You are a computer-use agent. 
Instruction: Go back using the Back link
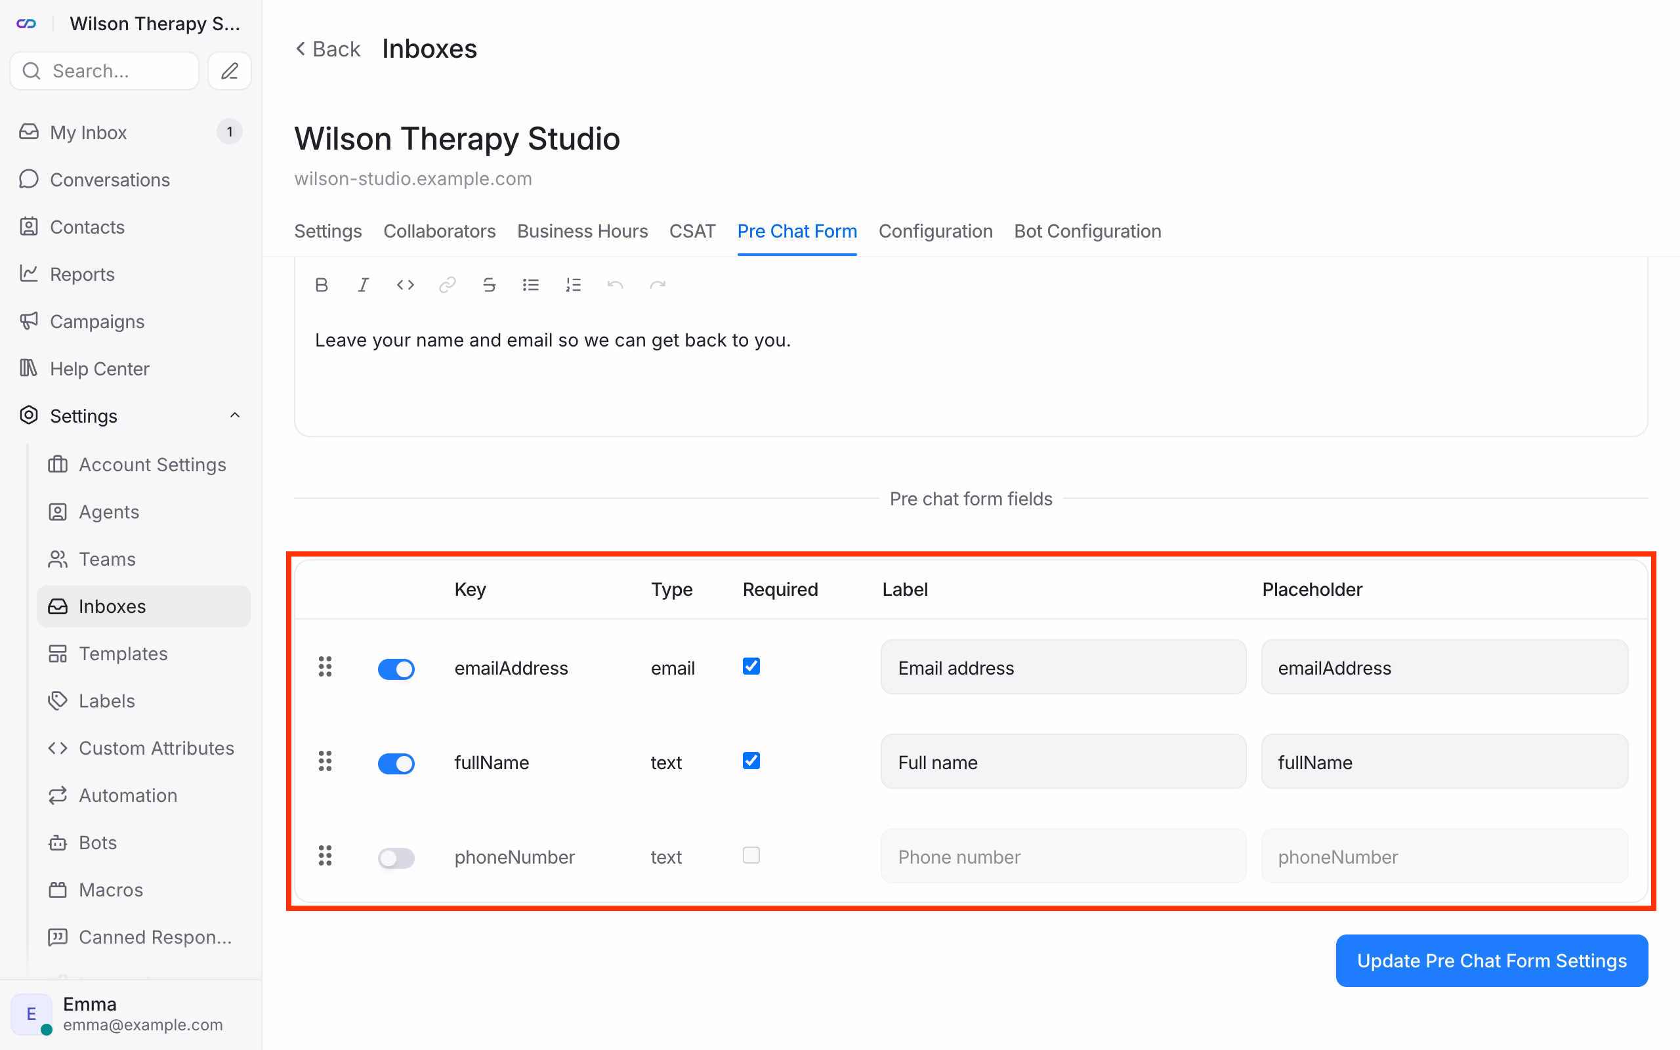tap(327, 49)
